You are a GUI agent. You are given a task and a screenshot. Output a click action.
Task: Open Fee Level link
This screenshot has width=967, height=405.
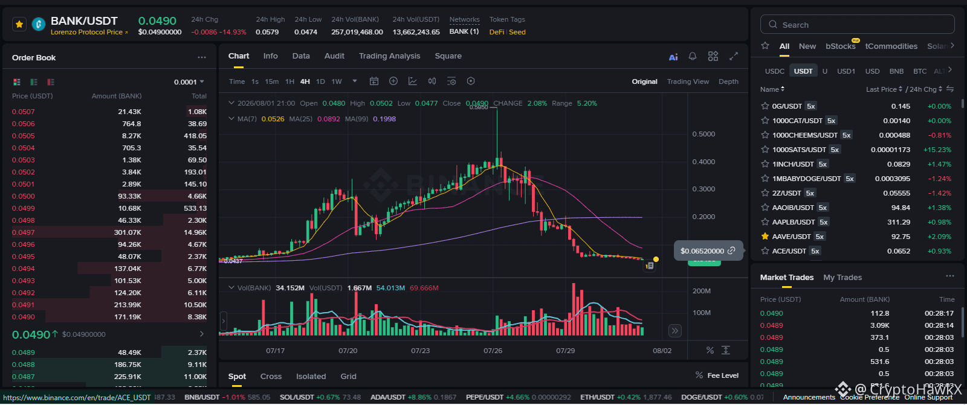(717, 375)
